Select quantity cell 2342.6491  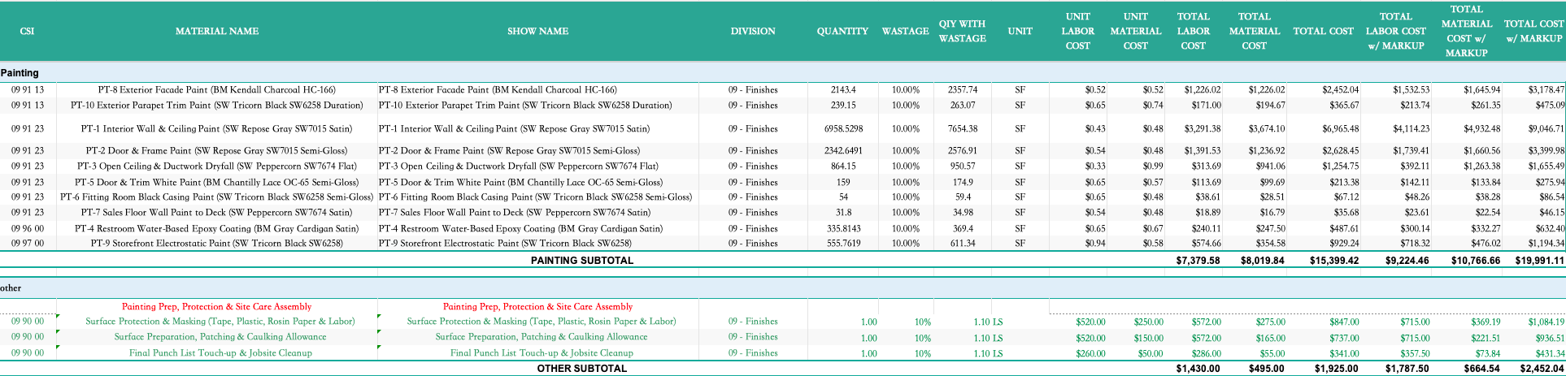point(843,151)
